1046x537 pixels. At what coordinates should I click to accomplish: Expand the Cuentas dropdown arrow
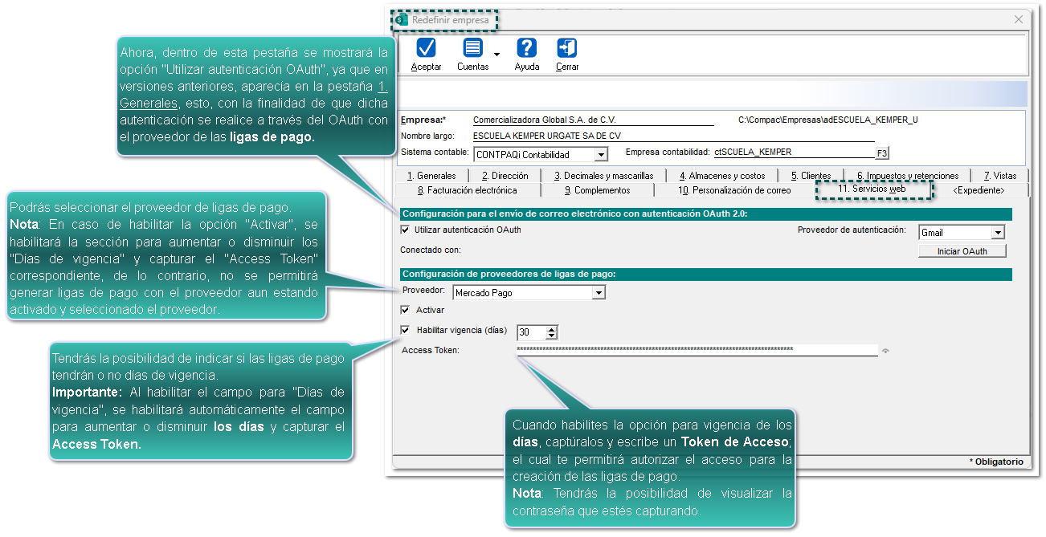(496, 55)
